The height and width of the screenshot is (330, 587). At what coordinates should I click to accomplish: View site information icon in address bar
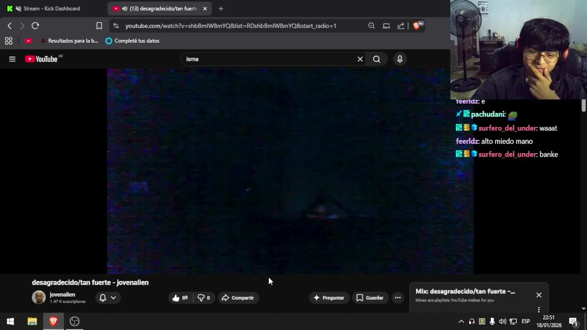tap(116, 26)
